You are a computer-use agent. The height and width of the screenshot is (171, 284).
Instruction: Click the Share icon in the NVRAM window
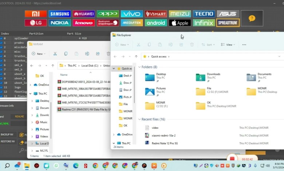(98, 54)
